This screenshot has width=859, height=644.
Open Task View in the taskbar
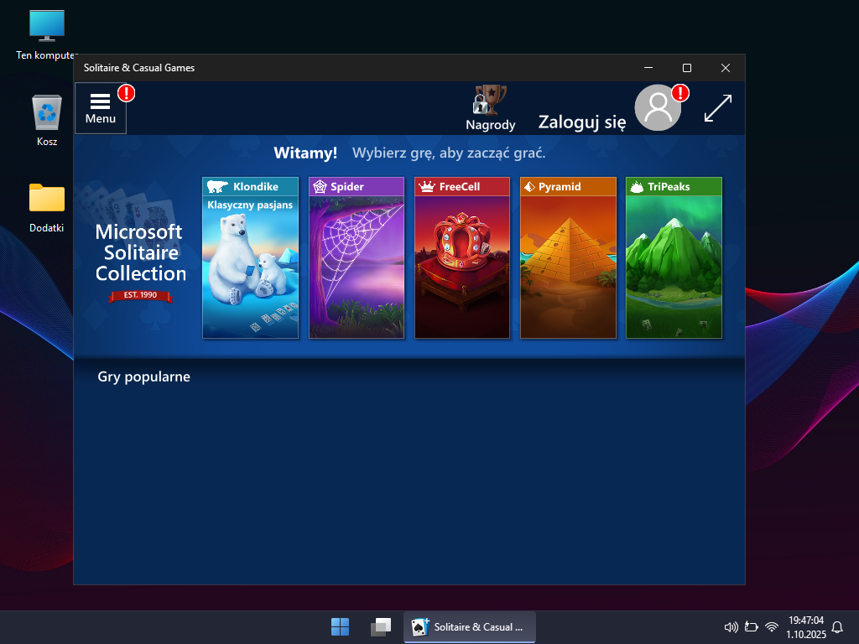point(381,626)
